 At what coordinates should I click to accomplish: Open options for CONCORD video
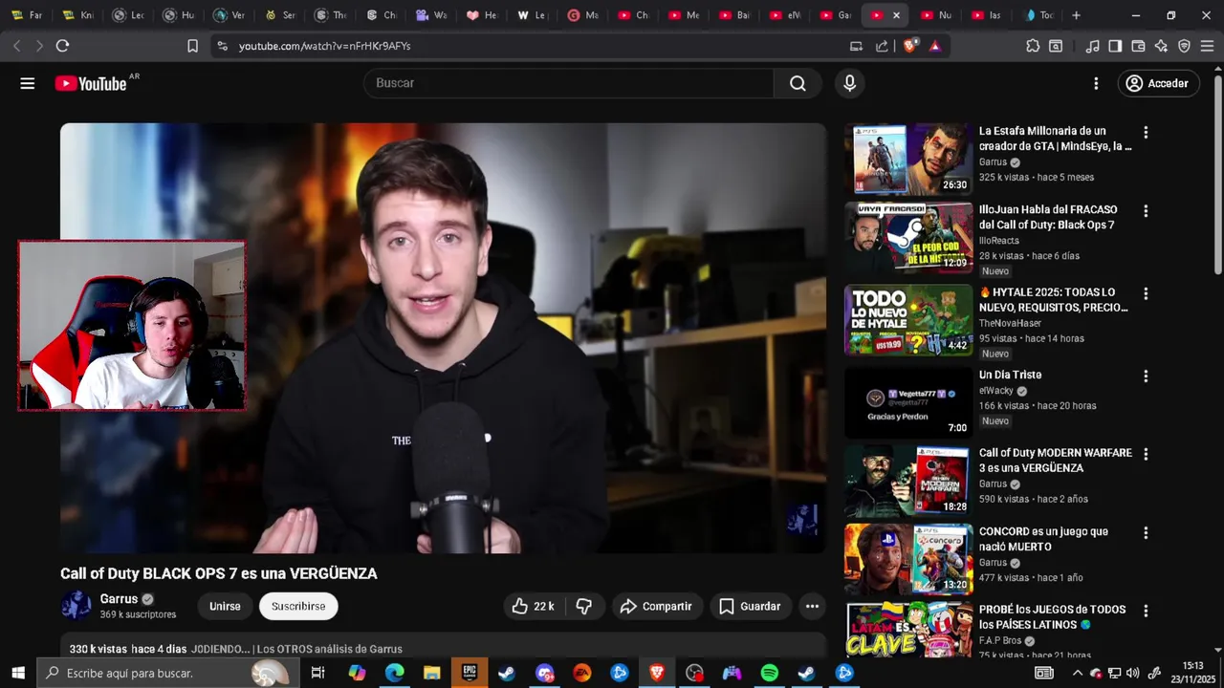(1146, 533)
